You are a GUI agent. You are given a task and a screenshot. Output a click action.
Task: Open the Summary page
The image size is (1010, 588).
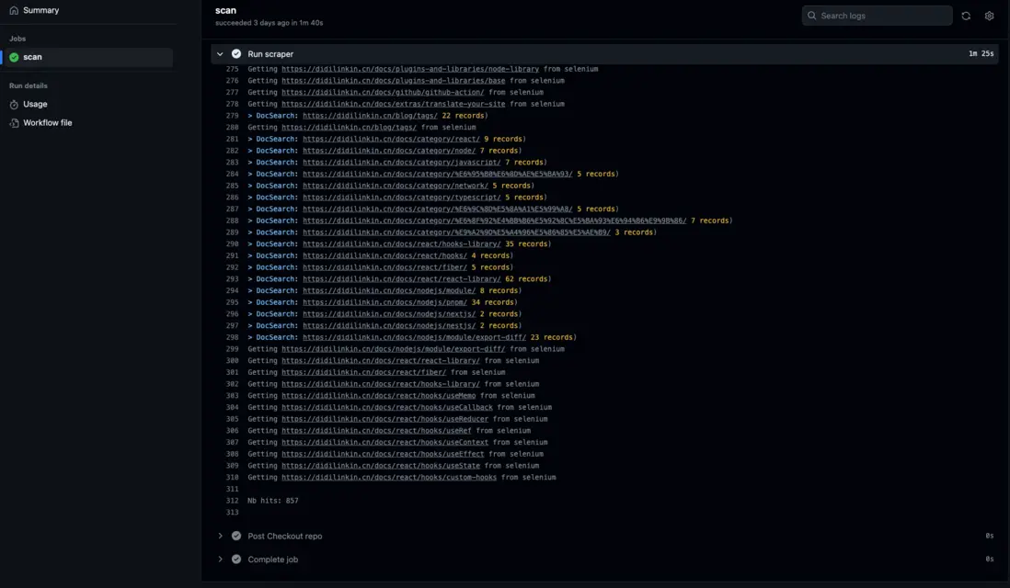tap(40, 10)
